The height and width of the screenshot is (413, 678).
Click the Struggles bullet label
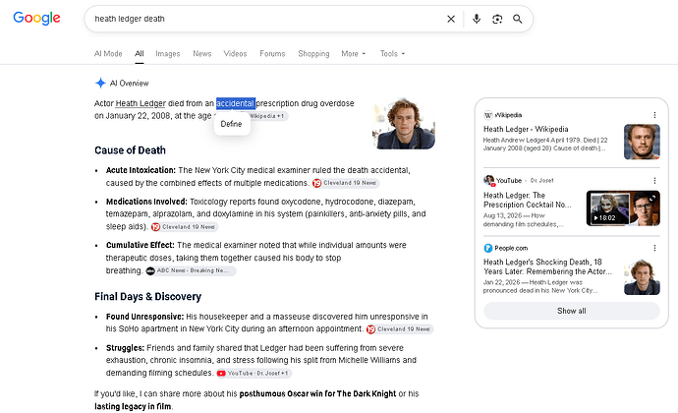pos(125,348)
